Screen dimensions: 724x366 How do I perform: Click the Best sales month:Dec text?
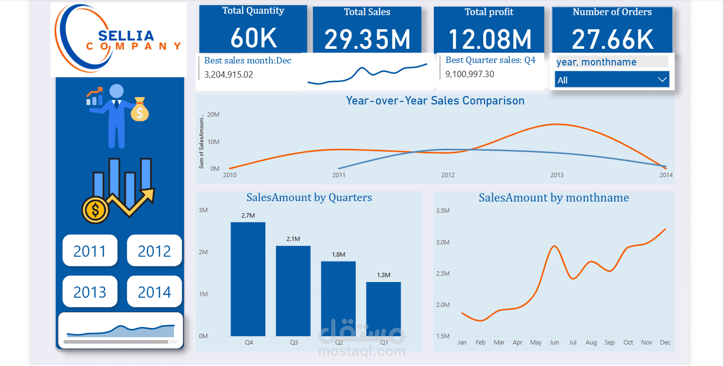247,61
